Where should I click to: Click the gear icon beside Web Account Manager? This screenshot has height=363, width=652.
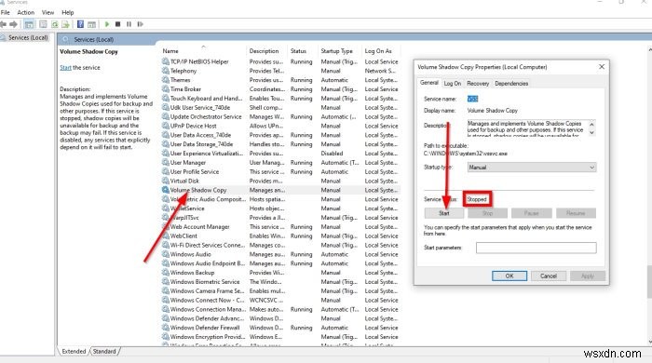click(x=166, y=227)
